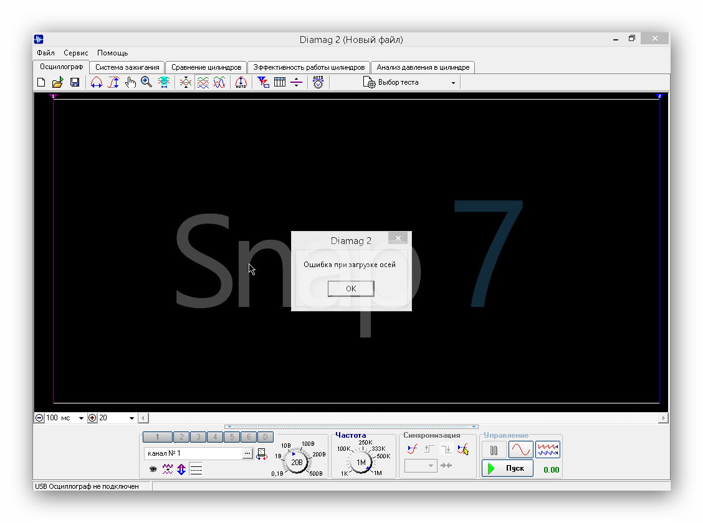This screenshot has height=523, width=703.
Task: Click sync icon with yellow cursor
Action: pos(463,449)
